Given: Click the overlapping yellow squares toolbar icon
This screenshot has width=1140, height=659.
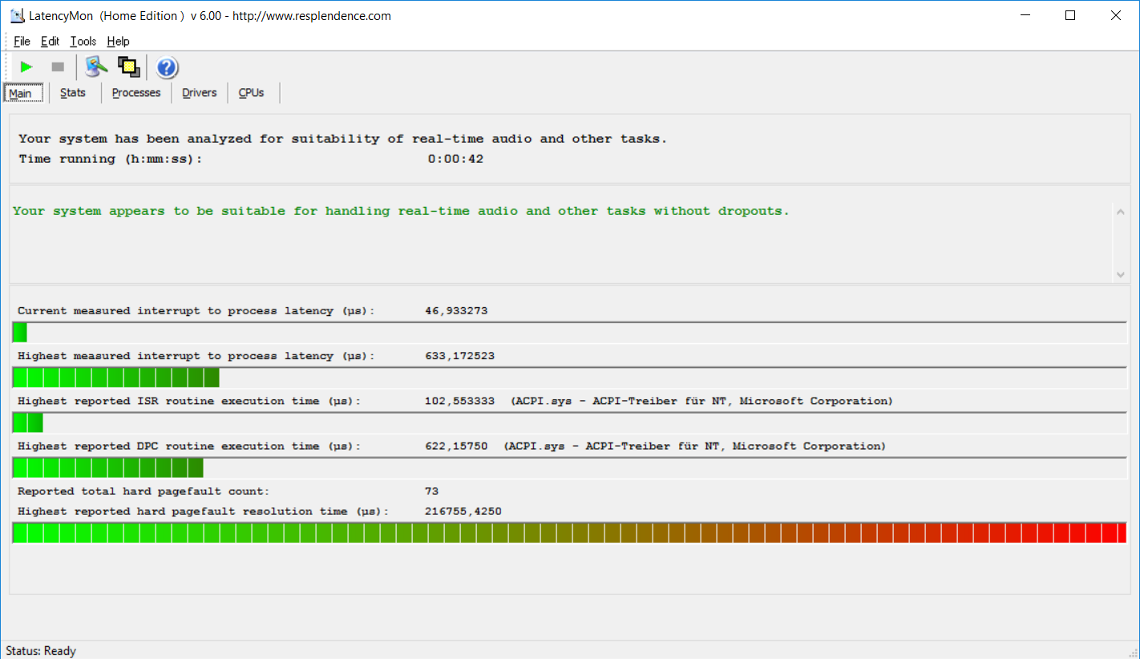Looking at the screenshot, I should (128, 67).
